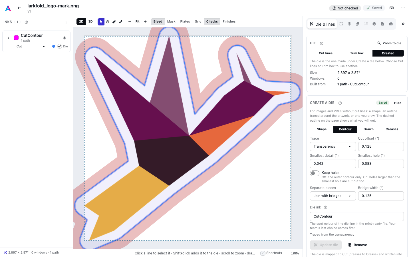Screen dimensions: 411x257
Task: Select the Shape die tab
Action: (322, 129)
